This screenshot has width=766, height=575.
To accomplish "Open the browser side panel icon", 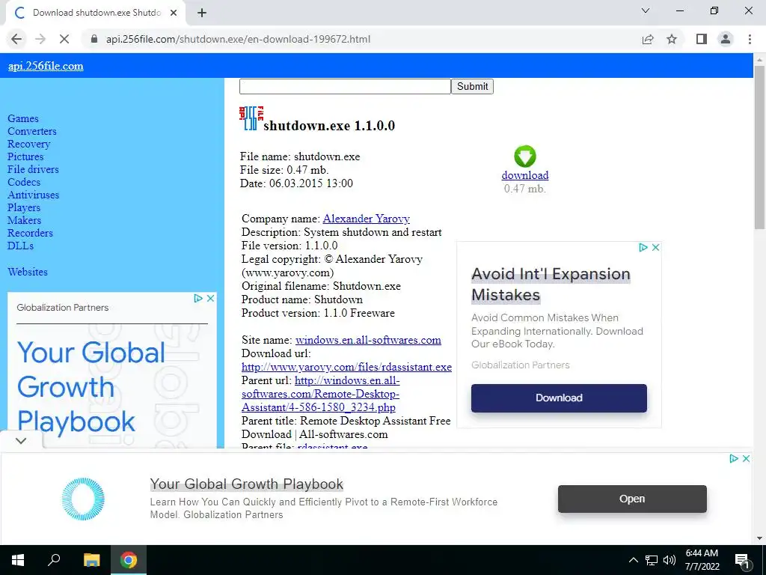I will (702, 39).
